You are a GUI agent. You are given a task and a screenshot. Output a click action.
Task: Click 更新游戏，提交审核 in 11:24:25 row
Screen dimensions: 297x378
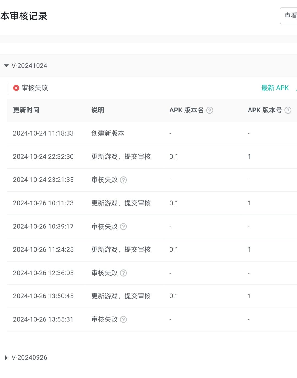[121, 250]
